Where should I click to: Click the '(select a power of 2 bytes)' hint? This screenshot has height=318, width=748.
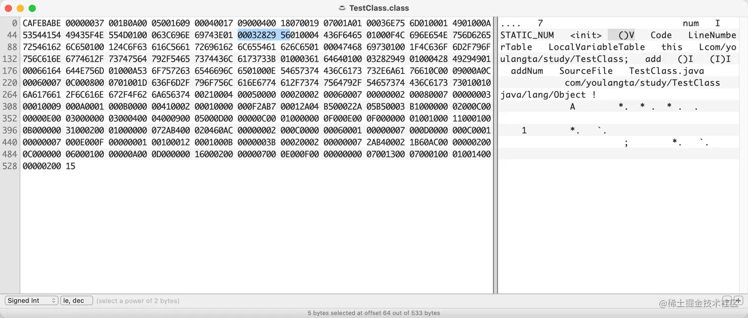click(138, 301)
